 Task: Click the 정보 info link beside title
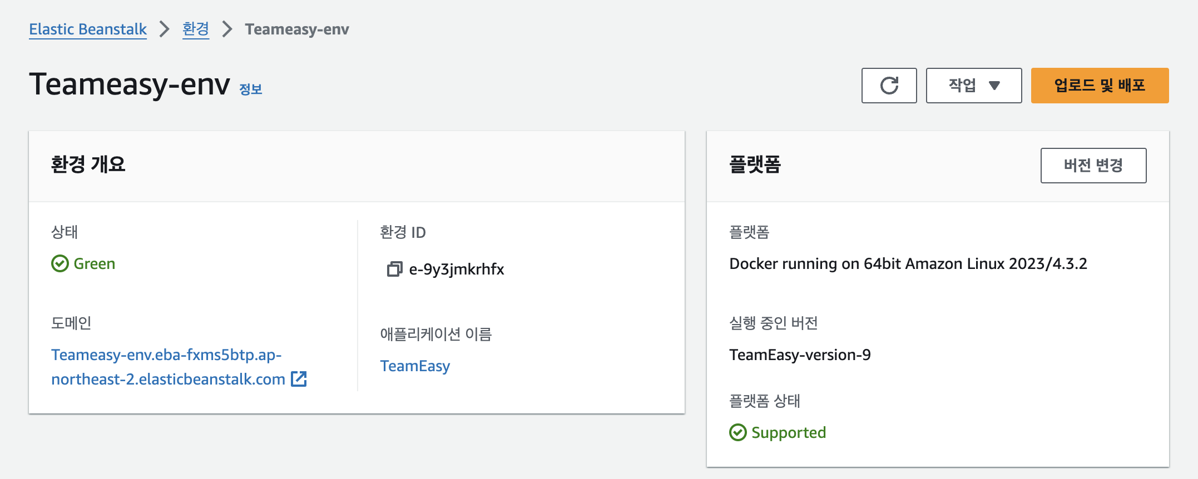[251, 88]
